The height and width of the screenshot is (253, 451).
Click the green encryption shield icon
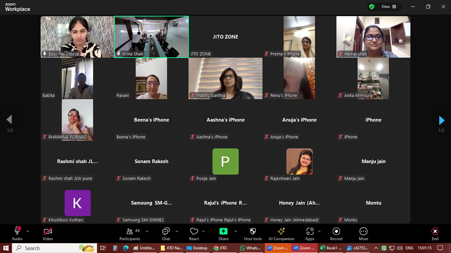(x=372, y=7)
